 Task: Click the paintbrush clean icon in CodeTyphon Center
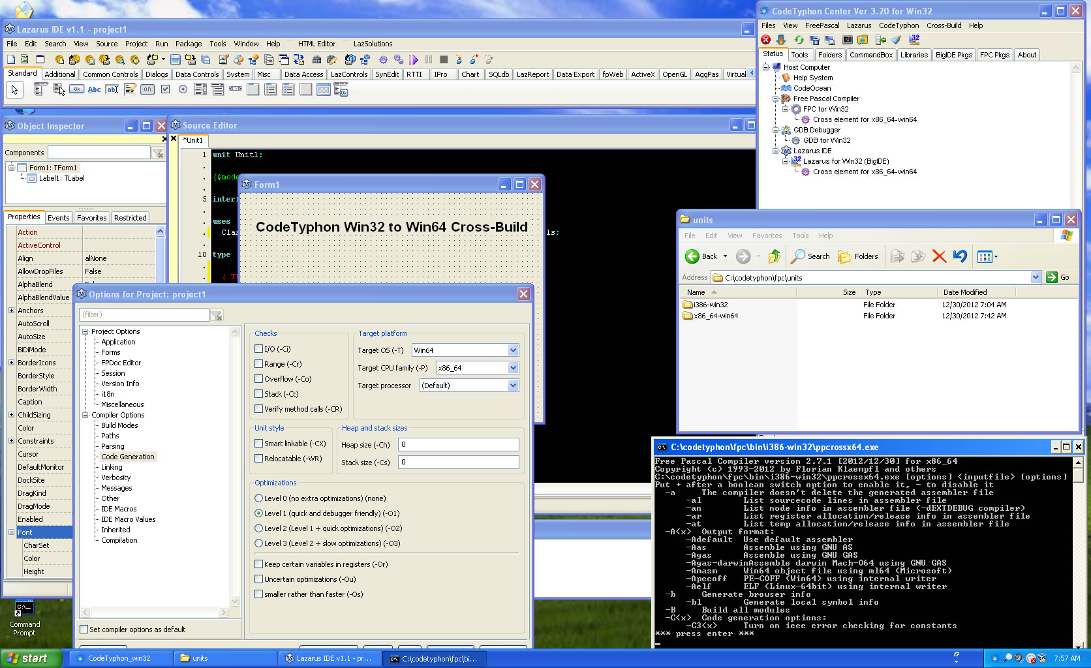[897, 40]
